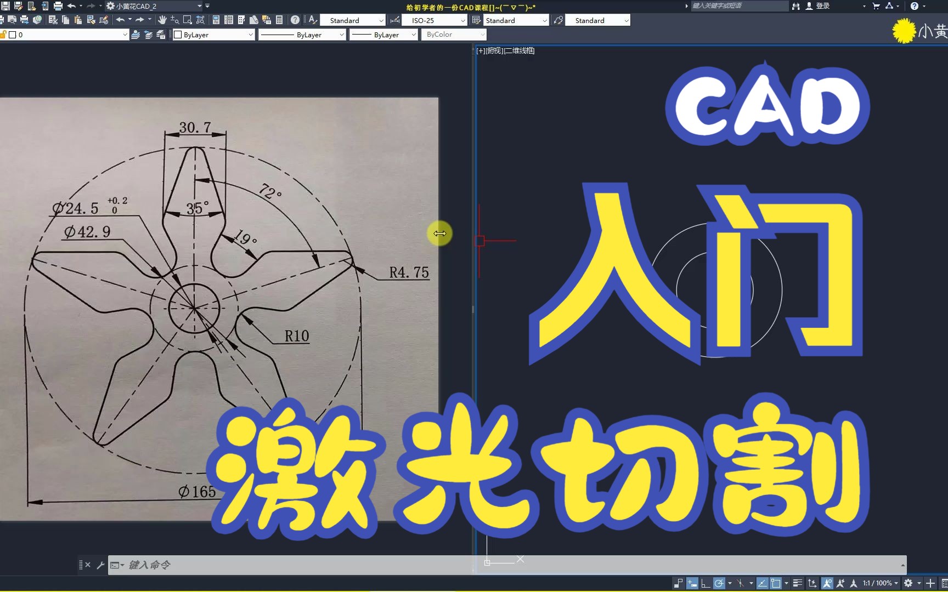The height and width of the screenshot is (592, 948).
Task: Toggle Object Snap Tracking in status bar
Action: pyautogui.click(x=763, y=583)
